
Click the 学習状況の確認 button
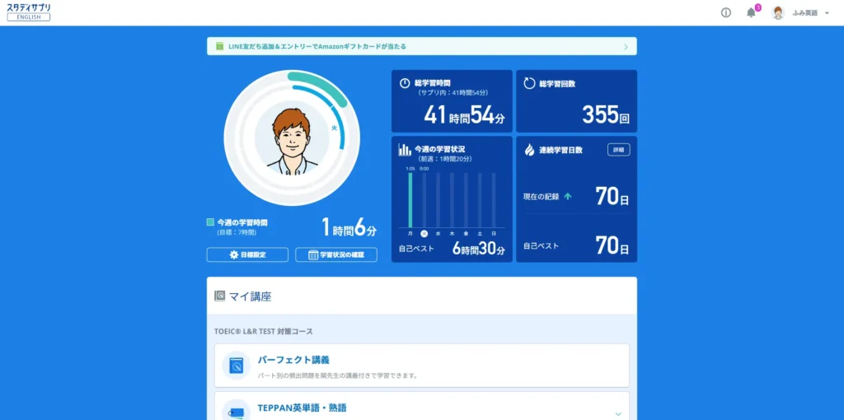click(336, 255)
